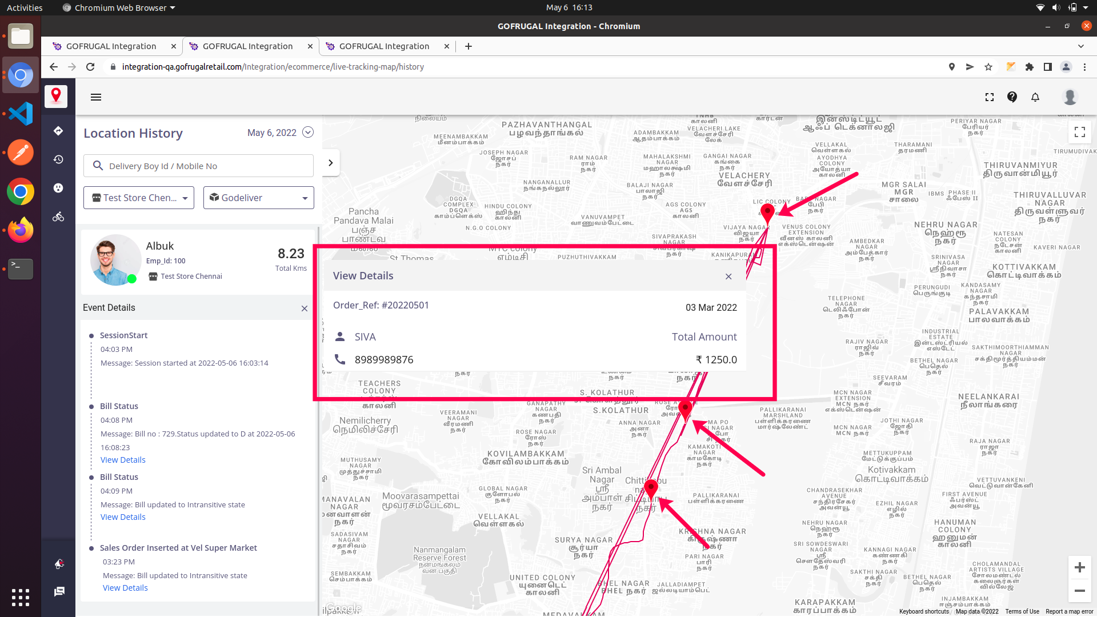The image size is (1097, 617).
Task: Switch to the first GOFRUGAL Integration tab
Action: click(111, 46)
